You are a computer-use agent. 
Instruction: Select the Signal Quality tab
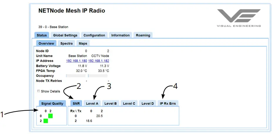(x=52, y=104)
